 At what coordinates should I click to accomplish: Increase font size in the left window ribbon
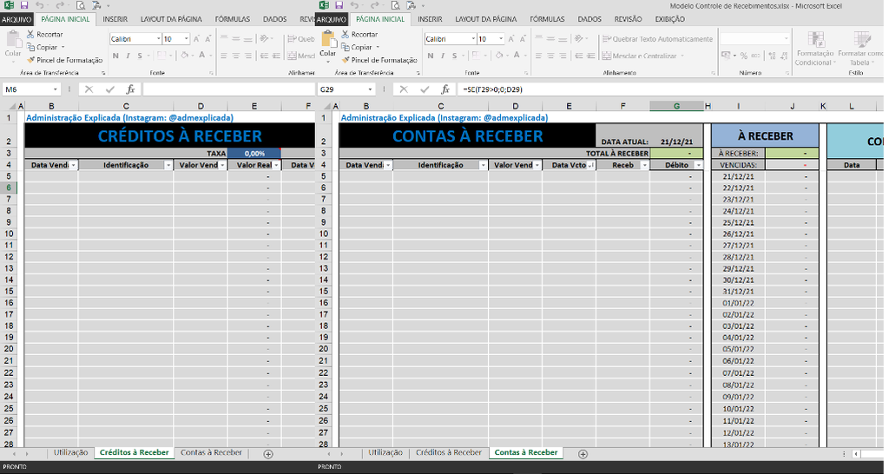(197, 39)
